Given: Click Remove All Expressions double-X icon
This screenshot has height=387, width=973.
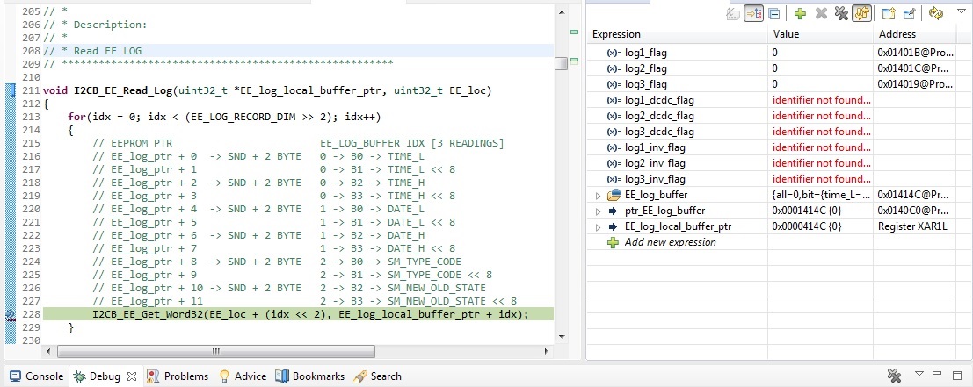Looking at the screenshot, I should [841, 13].
